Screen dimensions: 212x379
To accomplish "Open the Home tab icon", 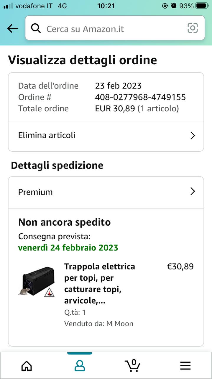I will (x=27, y=366).
